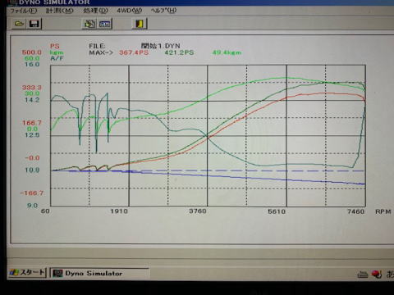Open the ヘルプ(H) menu
The height and width of the screenshot is (295, 394).
163,11
